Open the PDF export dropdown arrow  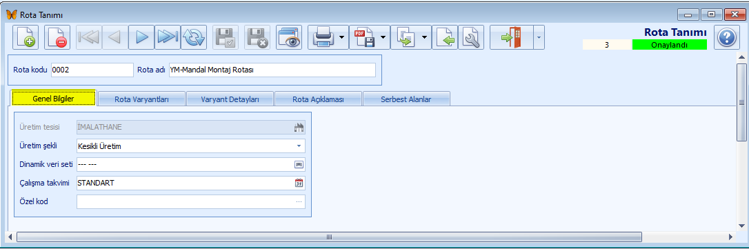(383, 37)
